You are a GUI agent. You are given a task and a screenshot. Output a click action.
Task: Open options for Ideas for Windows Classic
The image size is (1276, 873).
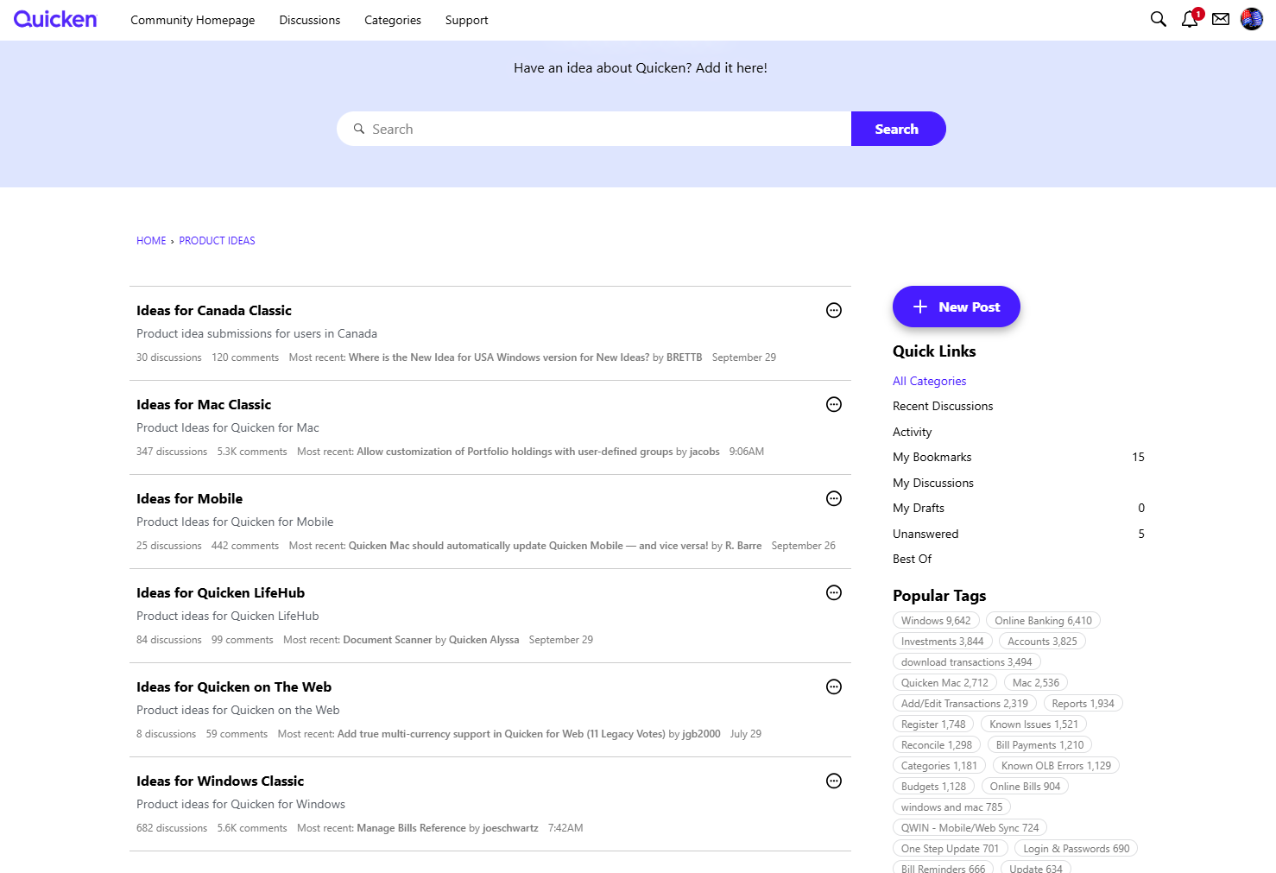(x=834, y=781)
